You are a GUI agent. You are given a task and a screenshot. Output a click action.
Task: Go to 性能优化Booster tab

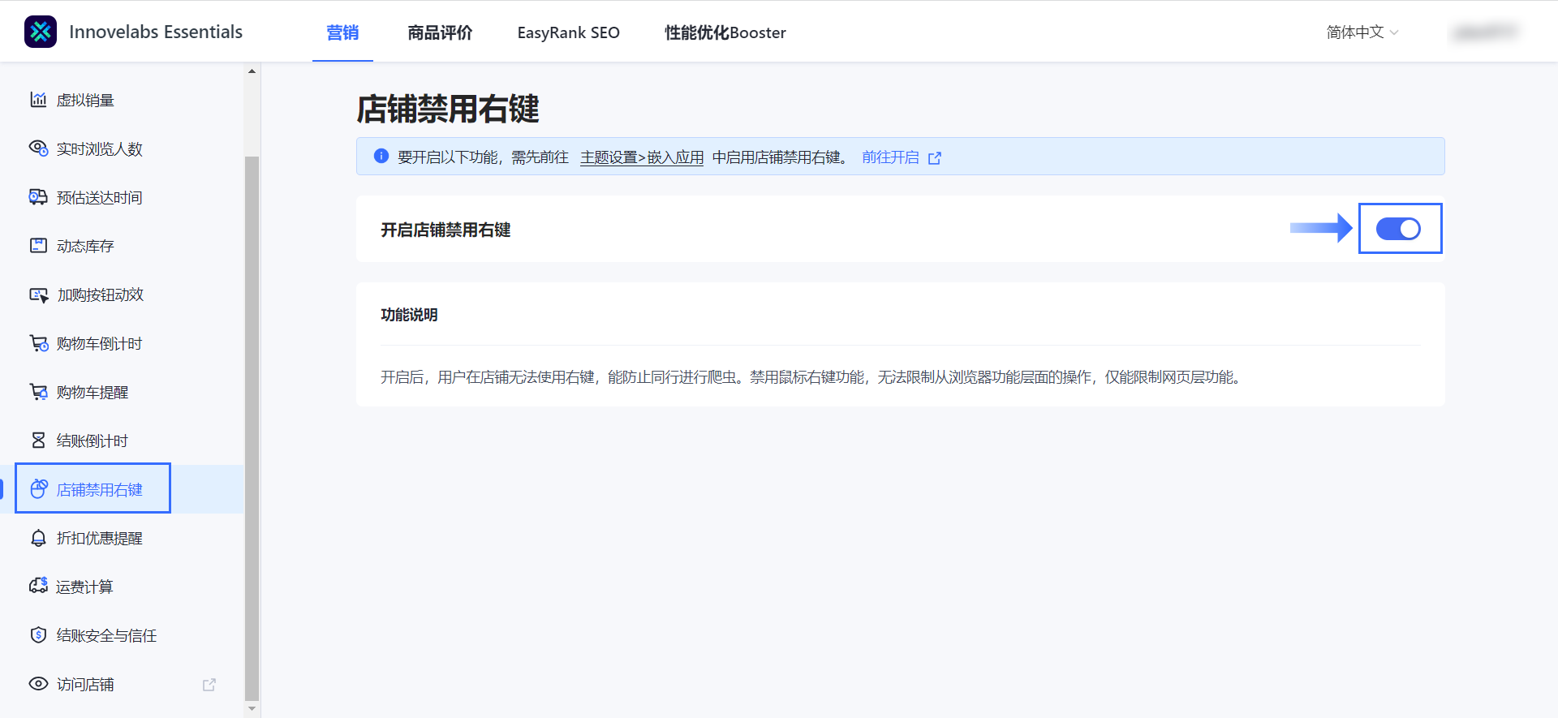(x=725, y=32)
